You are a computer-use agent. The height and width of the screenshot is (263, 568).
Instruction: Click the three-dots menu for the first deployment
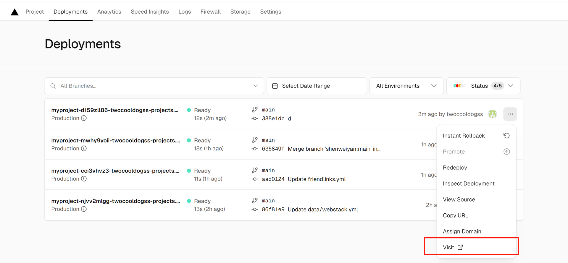[x=510, y=114]
